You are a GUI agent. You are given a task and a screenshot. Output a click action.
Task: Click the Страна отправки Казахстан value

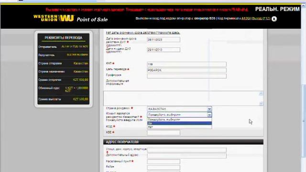tap(81, 64)
